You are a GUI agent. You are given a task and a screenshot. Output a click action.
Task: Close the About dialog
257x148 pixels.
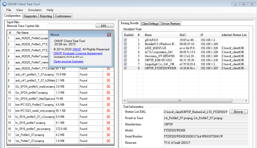click(109, 35)
